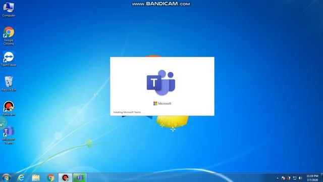Click the red security tray icon

tap(289, 178)
